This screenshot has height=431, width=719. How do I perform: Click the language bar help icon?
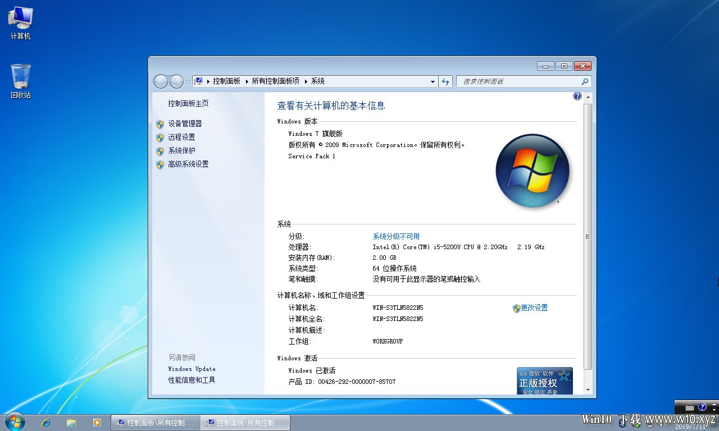click(x=702, y=407)
